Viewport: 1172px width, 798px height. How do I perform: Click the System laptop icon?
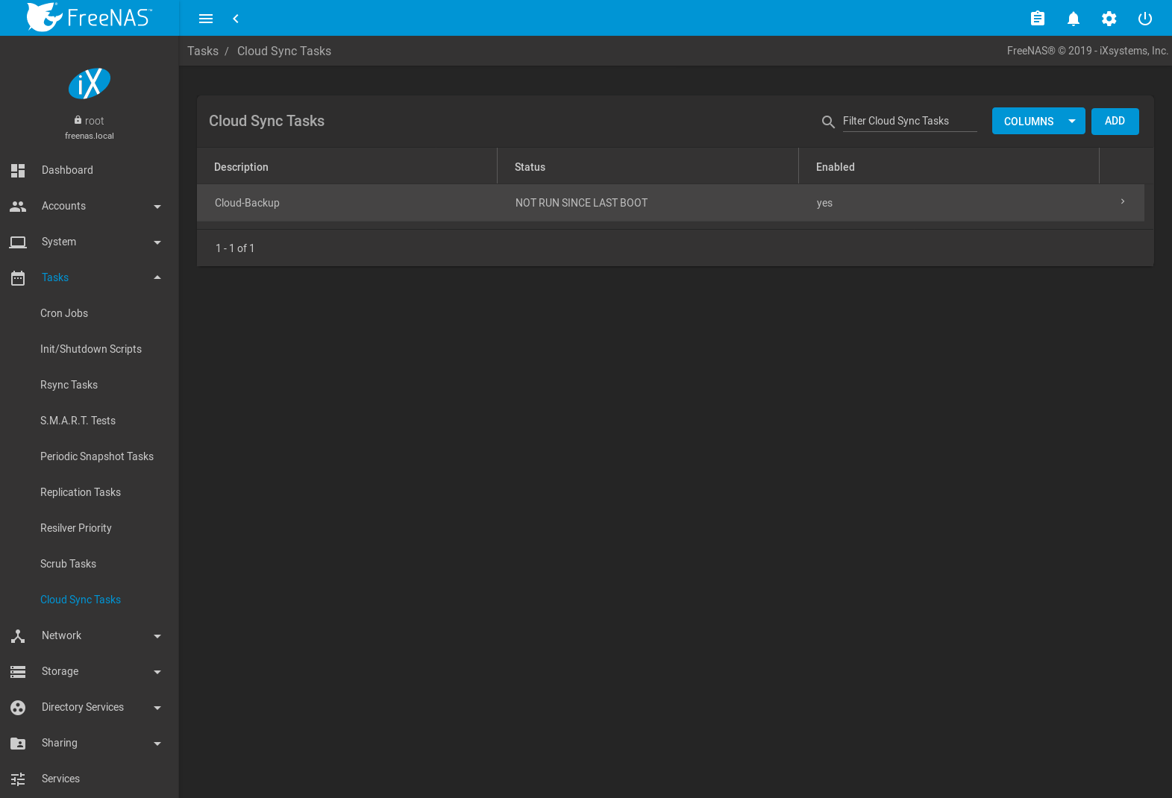point(18,242)
